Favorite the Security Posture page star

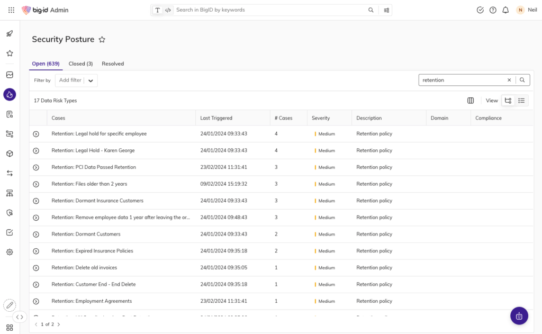point(102,40)
